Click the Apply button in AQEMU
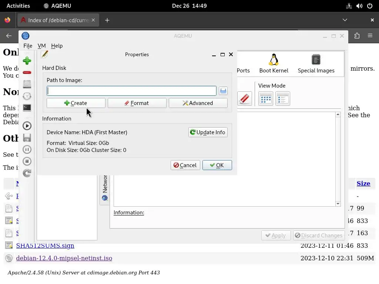The width and height of the screenshot is (379, 284). click(x=276, y=236)
